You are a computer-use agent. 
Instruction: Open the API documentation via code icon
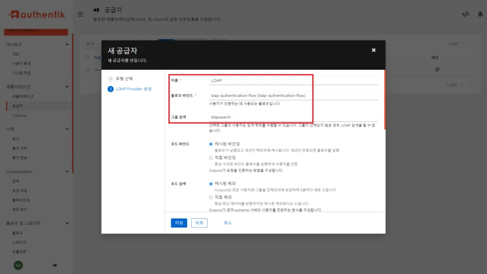pyautogui.click(x=466, y=14)
